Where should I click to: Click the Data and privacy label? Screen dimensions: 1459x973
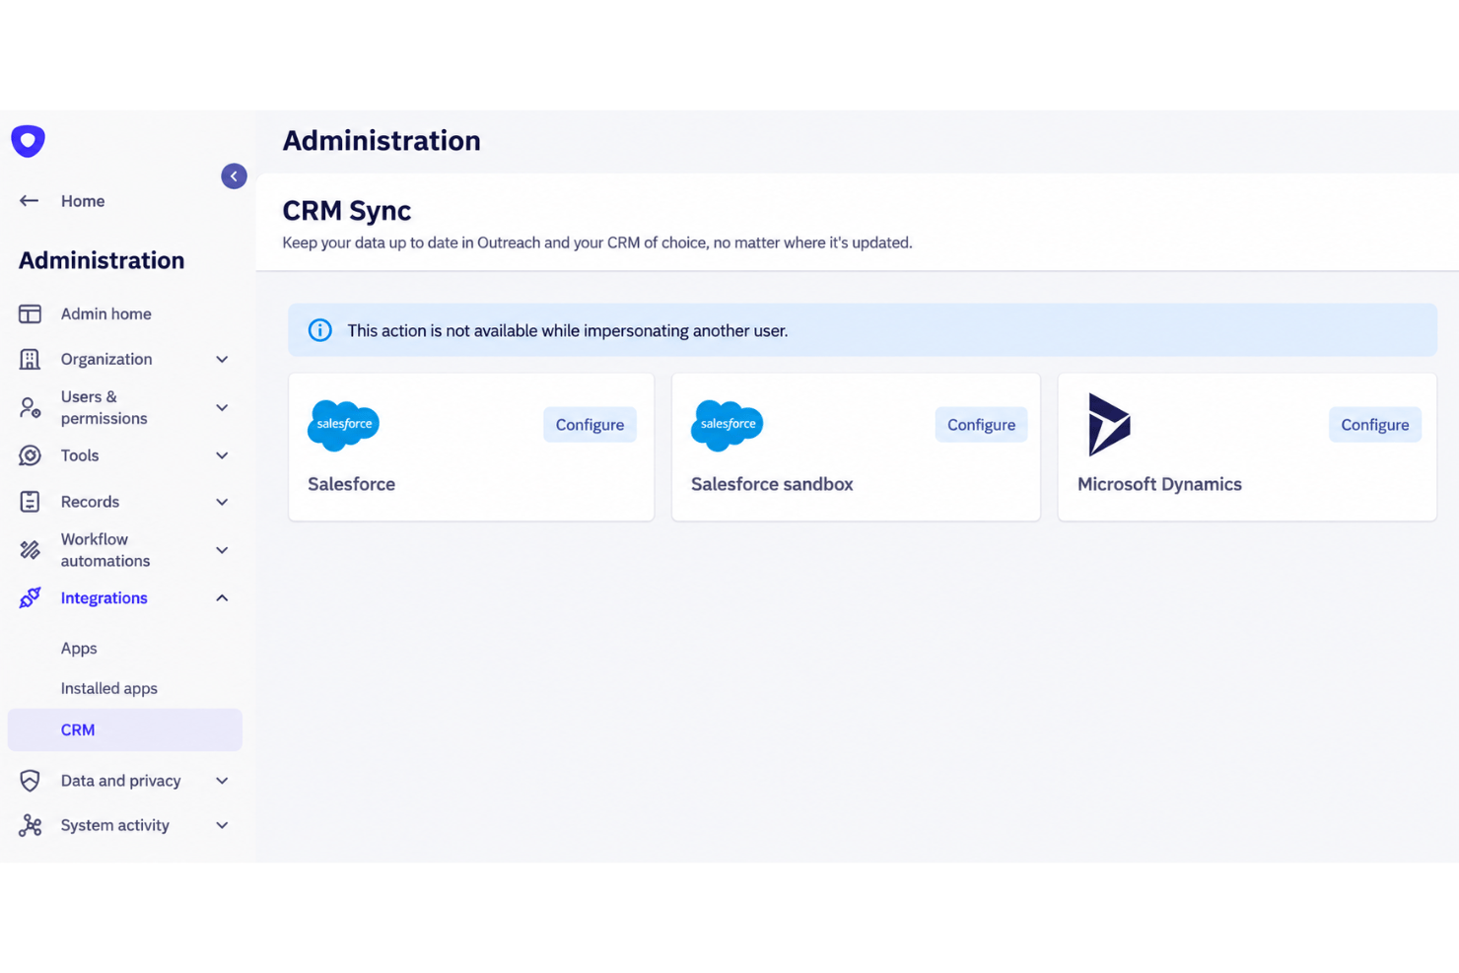(x=120, y=781)
